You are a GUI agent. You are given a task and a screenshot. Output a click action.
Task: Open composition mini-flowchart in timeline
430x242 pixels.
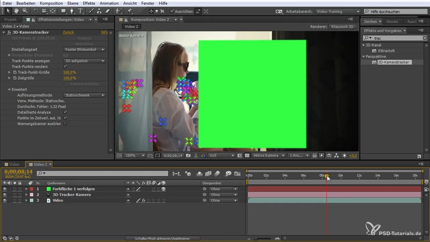pos(176,174)
